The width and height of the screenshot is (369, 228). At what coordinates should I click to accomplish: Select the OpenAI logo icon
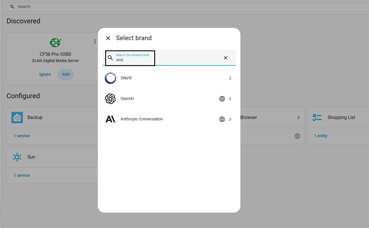(110, 99)
